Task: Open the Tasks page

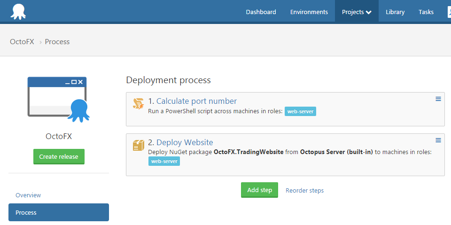Action: [x=426, y=12]
